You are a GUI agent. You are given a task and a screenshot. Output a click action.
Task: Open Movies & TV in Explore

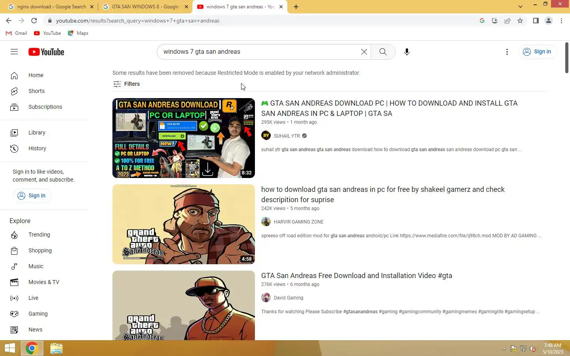[44, 282]
